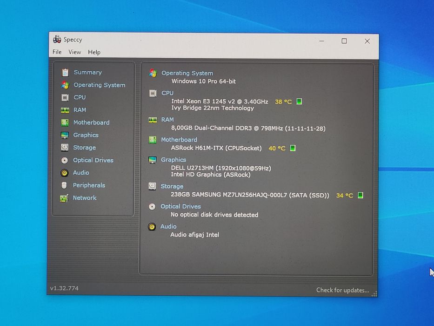Click the Motherboard heading link in summary
This screenshot has height=326, width=434.
coord(179,140)
